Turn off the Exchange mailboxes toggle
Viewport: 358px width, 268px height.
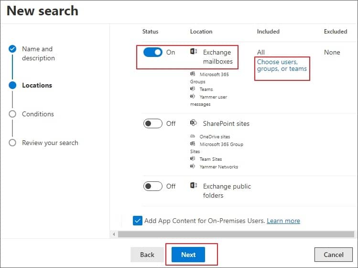pos(153,52)
